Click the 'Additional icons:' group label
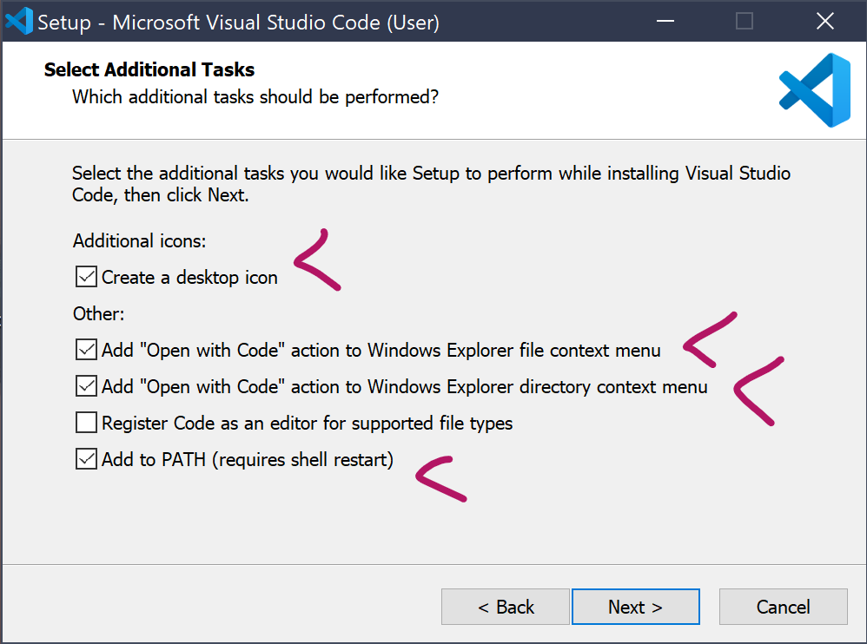Screen dimensions: 867x644 tap(139, 240)
